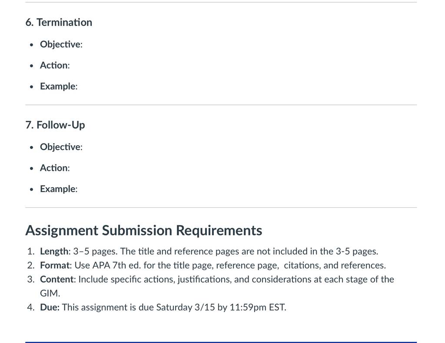Screen dimensions: 445x343
Task: Select the Action bullet under Termination
Action: (x=55, y=65)
